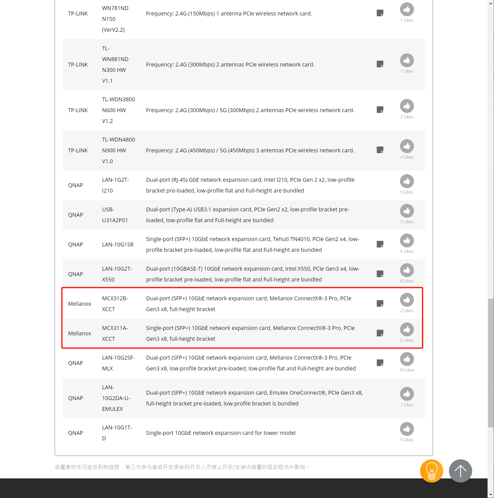The image size is (494, 498).
Task: Click the USB-U31A2P01 model cell
Action: pyautogui.click(x=115, y=215)
